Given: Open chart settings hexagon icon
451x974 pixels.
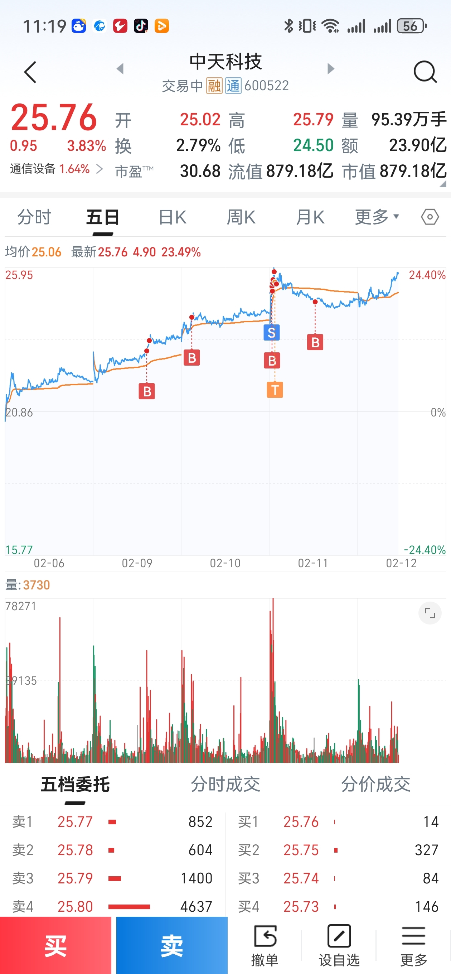Looking at the screenshot, I should coord(430,217).
